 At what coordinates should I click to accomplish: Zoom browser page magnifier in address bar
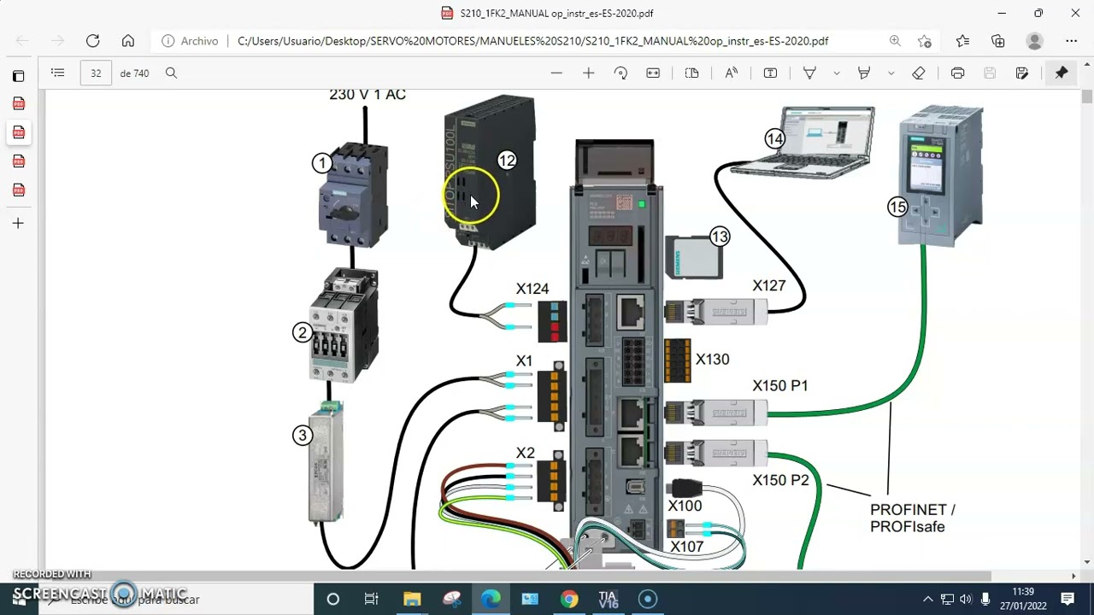895,41
